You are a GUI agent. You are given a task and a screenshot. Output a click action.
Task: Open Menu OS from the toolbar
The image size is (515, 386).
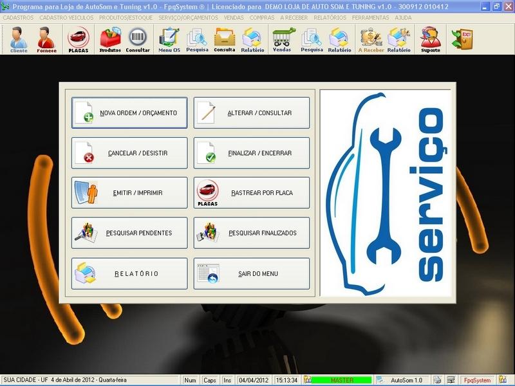169,40
